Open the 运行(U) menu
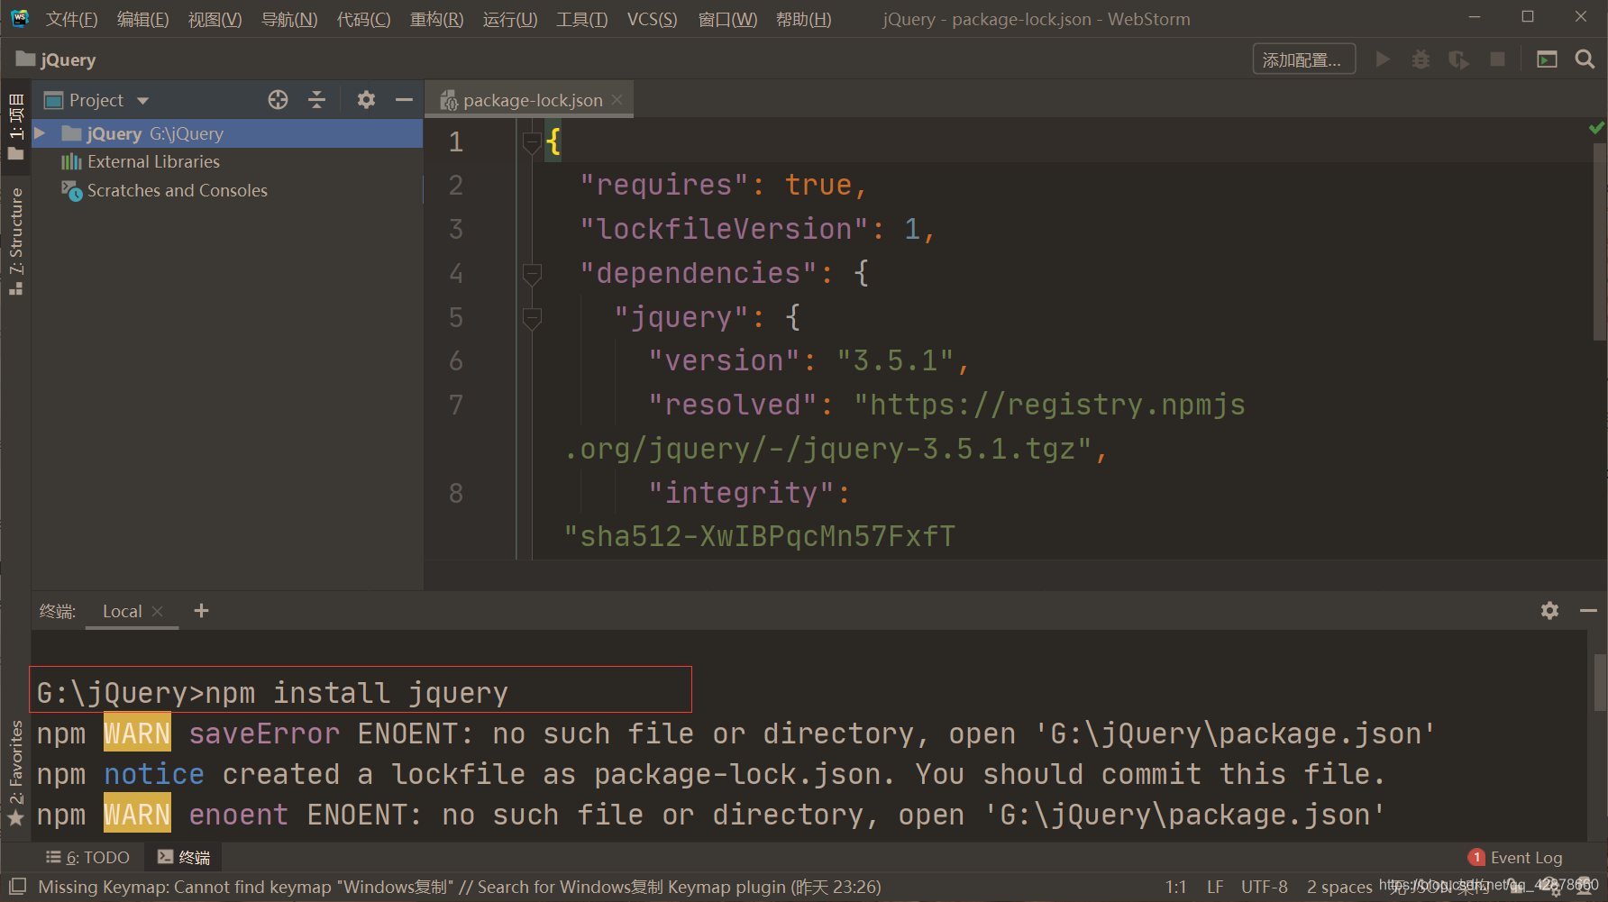The width and height of the screenshot is (1608, 902). coord(509,19)
